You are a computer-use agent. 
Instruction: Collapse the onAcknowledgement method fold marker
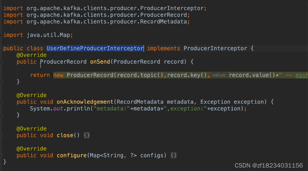[1, 102]
